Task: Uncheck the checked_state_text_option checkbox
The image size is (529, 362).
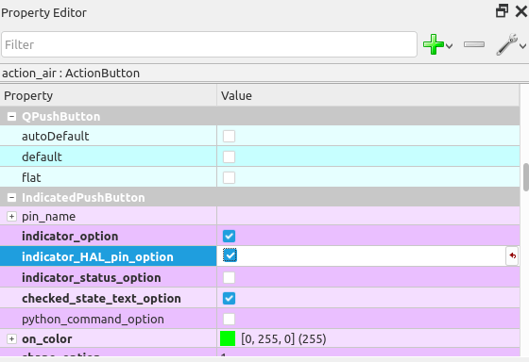Action: point(229,298)
